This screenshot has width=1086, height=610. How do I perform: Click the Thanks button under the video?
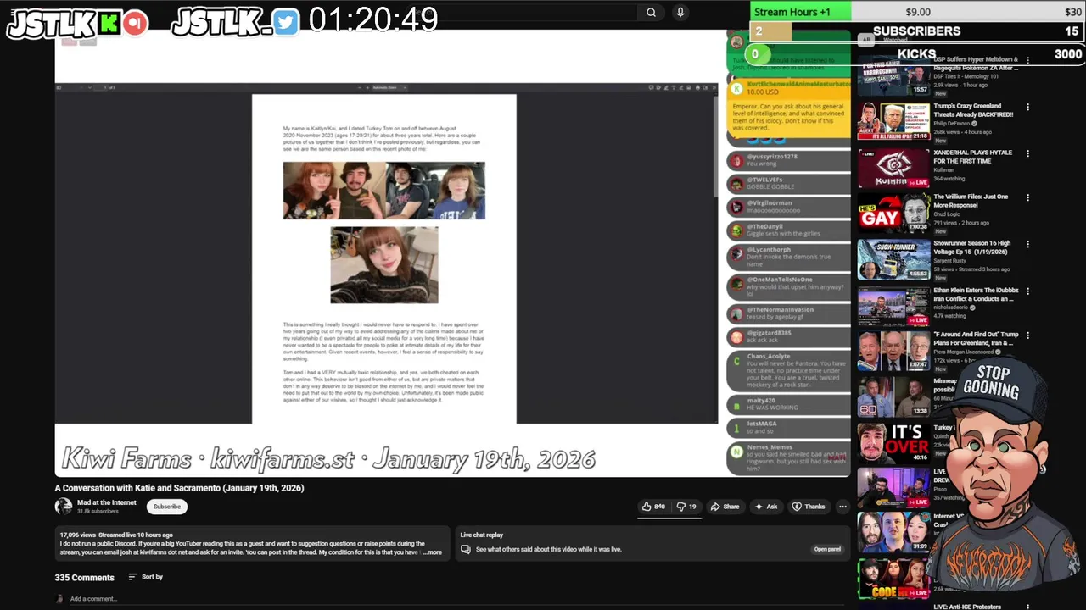[808, 507]
